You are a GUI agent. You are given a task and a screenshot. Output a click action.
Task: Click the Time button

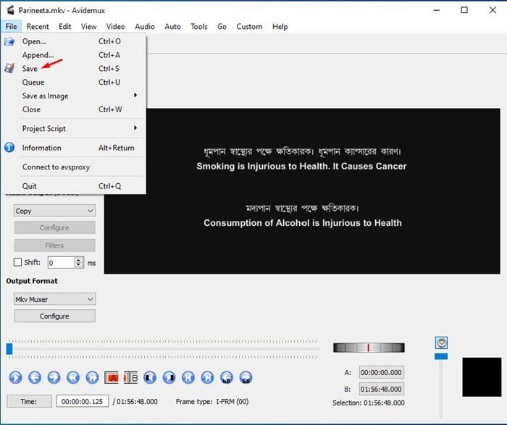click(x=29, y=402)
